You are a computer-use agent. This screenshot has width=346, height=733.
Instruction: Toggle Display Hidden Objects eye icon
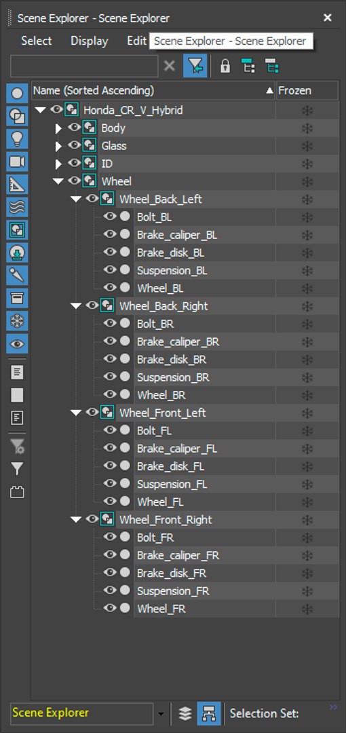click(18, 343)
